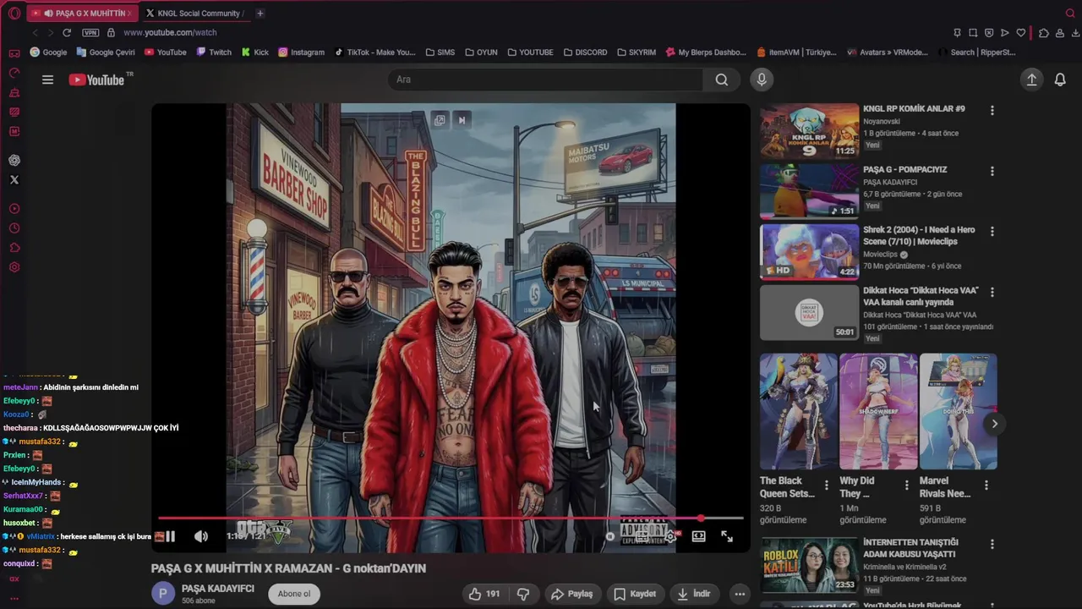
Task: Open Google bookmark
Action: [x=48, y=52]
